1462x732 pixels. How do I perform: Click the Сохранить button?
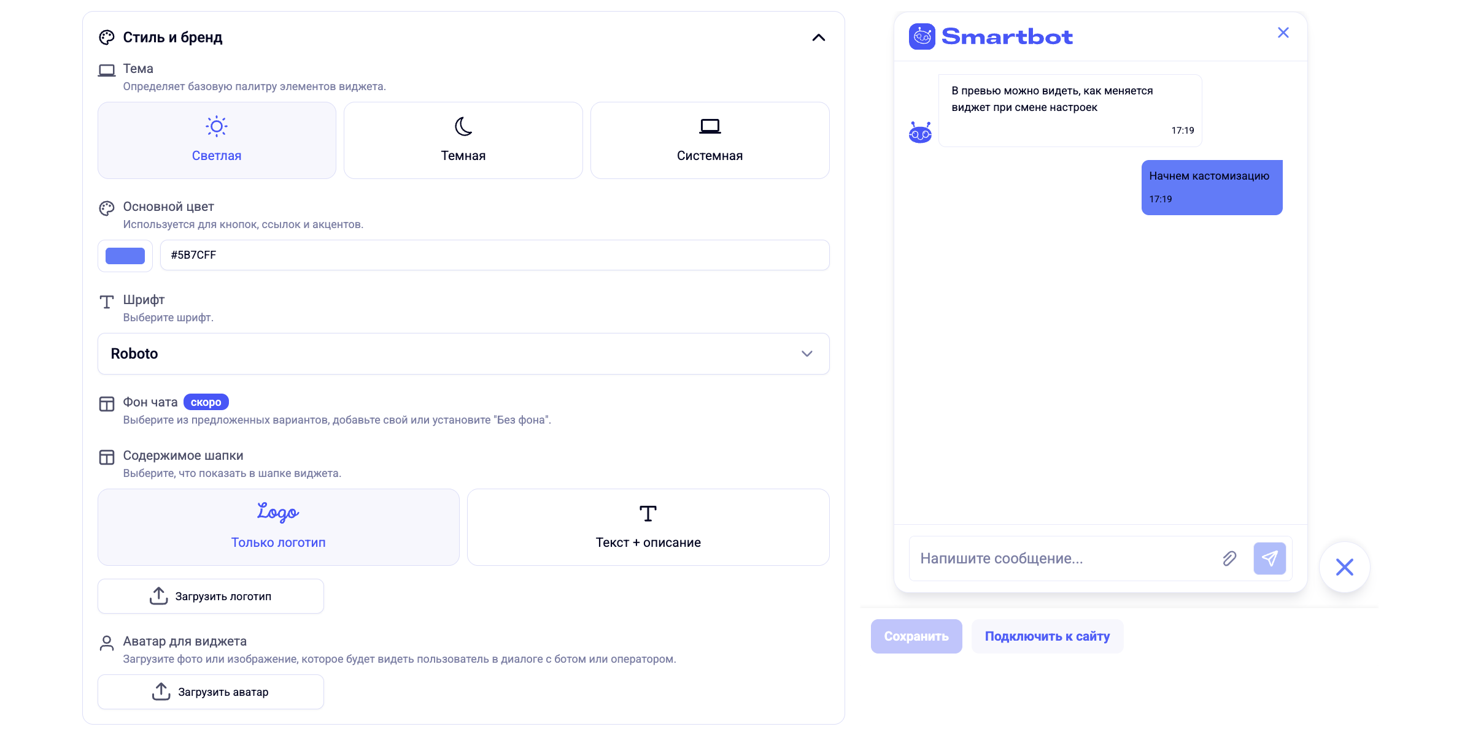tap(916, 636)
